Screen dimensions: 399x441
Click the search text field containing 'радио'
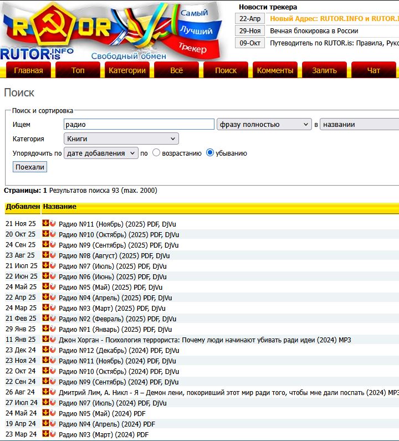click(x=139, y=125)
